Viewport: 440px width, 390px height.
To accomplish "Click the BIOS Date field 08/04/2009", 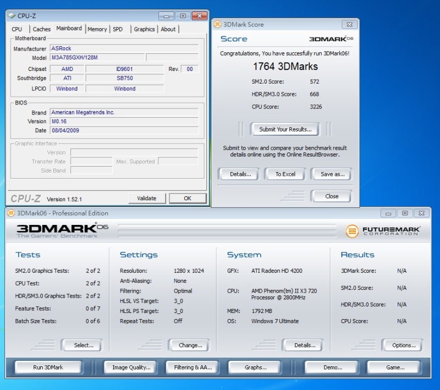I will click(124, 130).
